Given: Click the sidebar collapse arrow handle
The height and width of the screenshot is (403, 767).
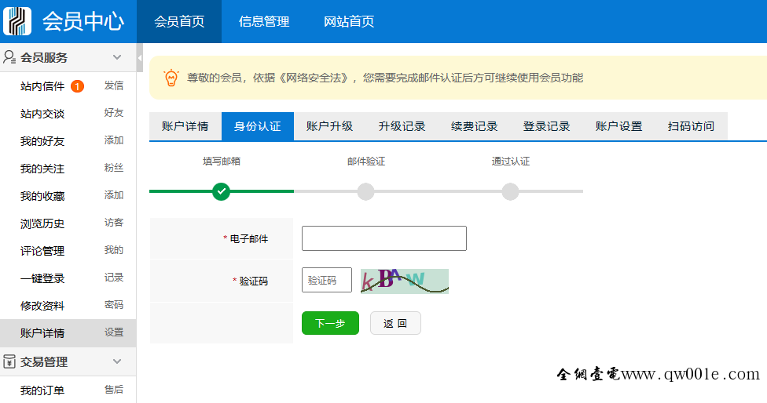Looking at the screenshot, I should point(140,58).
